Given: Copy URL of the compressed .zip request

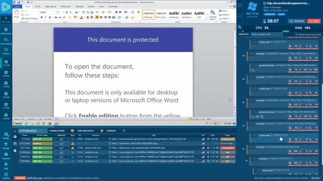Looking at the screenshot, I should click(x=110, y=139).
